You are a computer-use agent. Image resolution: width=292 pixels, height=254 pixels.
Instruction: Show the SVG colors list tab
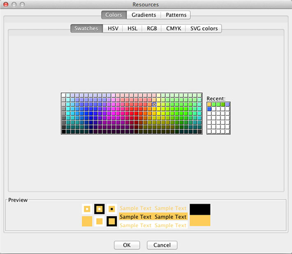pos(204,28)
